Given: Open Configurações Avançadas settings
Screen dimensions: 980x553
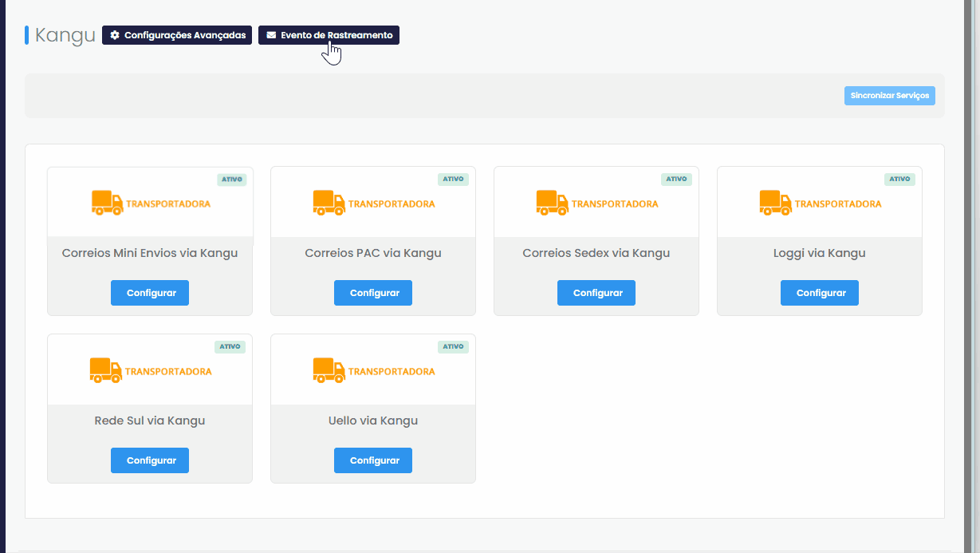Looking at the screenshot, I should click(177, 35).
